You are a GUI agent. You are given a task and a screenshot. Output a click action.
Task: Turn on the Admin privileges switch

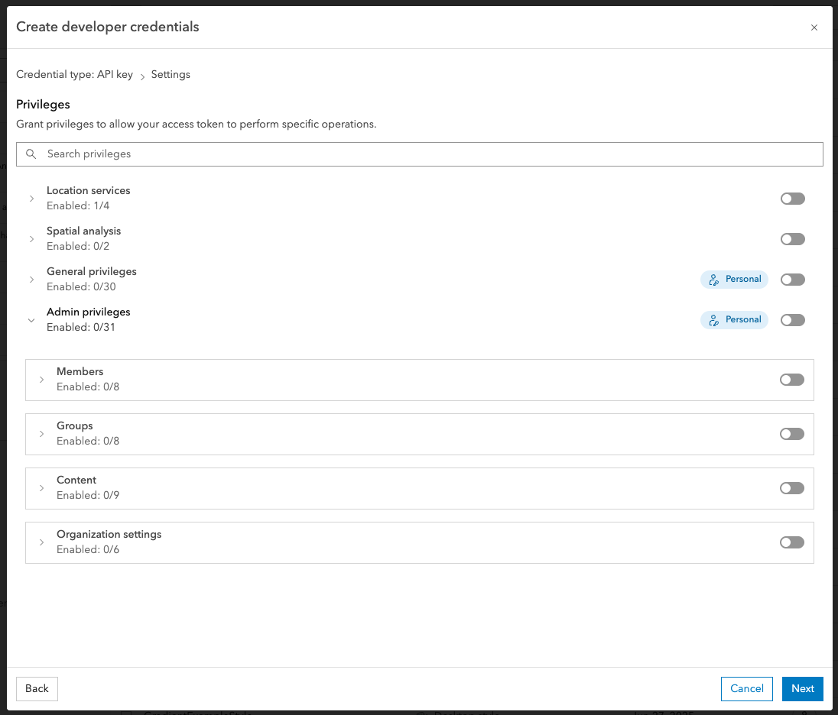[x=793, y=319]
